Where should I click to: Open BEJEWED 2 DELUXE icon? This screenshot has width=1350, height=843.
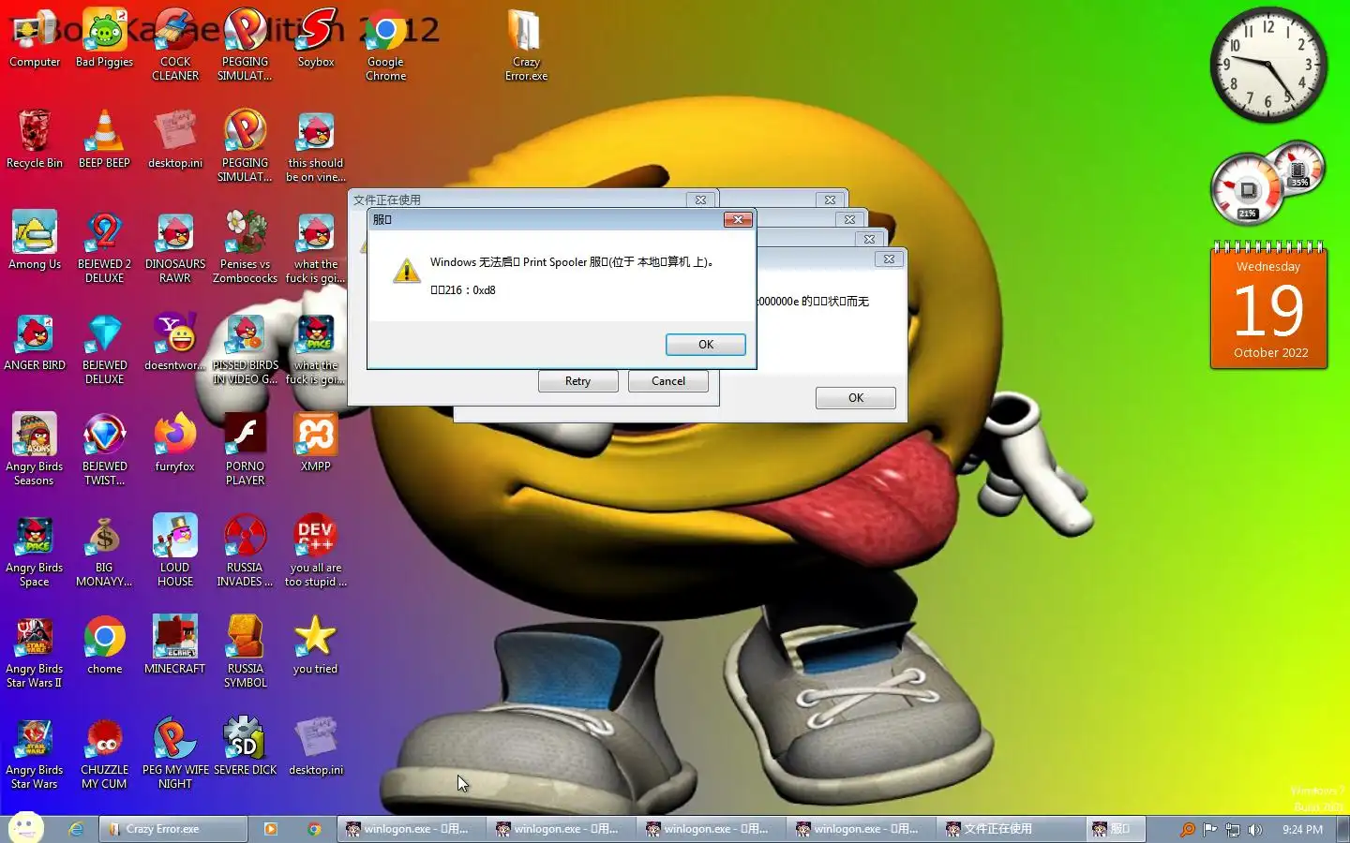pyautogui.click(x=104, y=248)
